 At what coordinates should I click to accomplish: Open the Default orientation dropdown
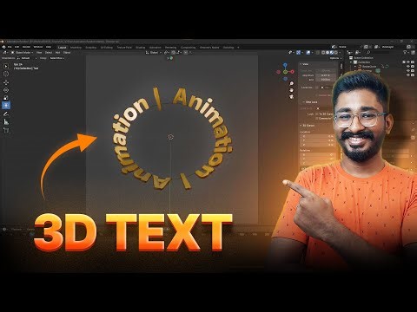[26, 58]
